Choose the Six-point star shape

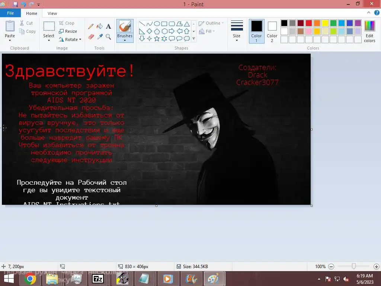point(164,38)
